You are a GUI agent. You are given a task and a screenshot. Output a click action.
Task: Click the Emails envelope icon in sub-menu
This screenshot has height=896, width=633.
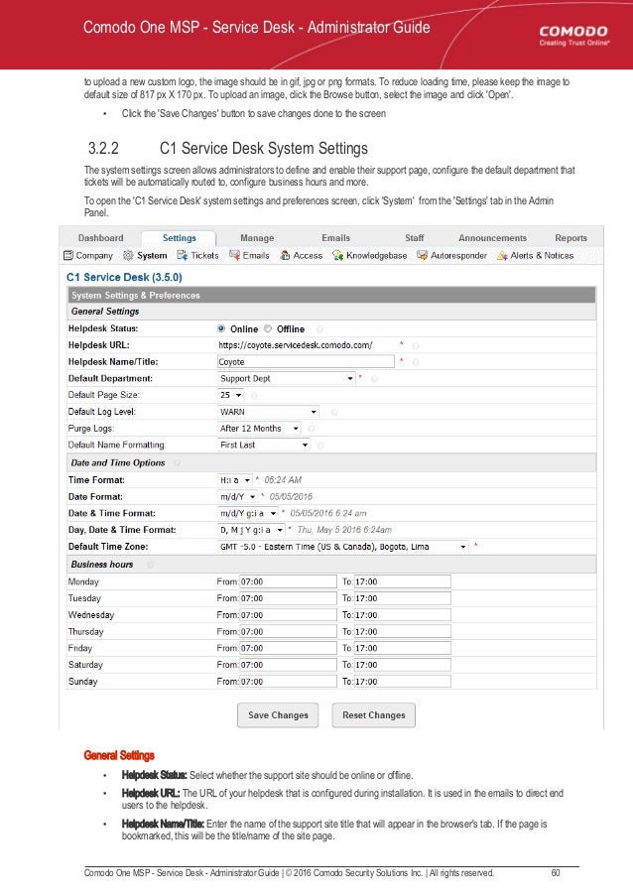click(x=234, y=255)
